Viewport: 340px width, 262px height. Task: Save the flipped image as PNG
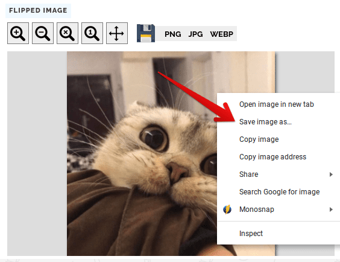[x=173, y=34]
